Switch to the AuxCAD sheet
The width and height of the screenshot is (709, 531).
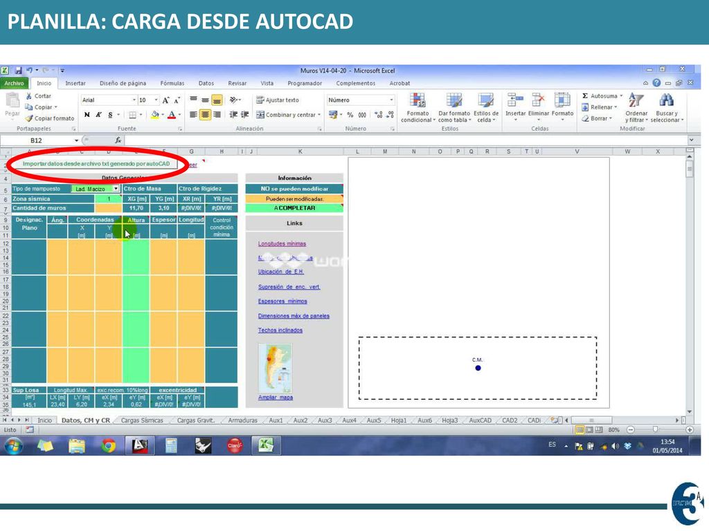481,420
